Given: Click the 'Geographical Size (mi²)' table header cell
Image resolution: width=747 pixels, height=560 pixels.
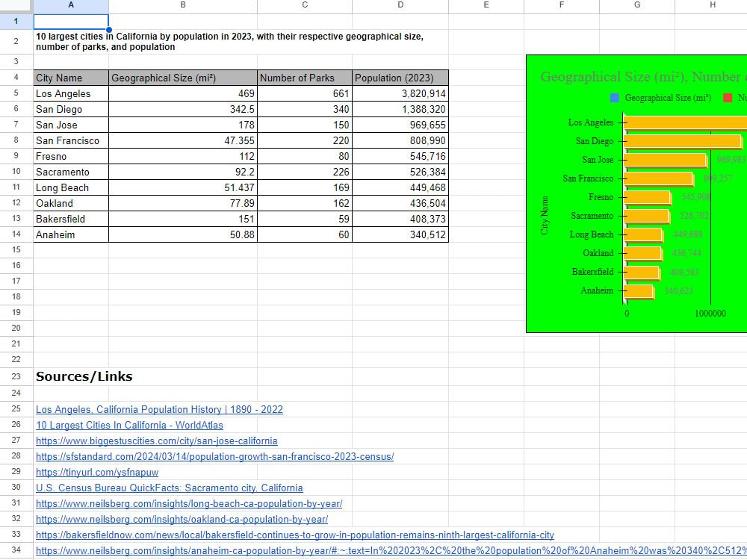Looking at the screenshot, I should pyautogui.click(x=183, y=78).
